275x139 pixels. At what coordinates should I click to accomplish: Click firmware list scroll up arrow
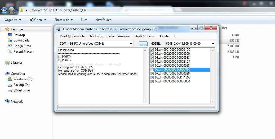pos(212,50)
